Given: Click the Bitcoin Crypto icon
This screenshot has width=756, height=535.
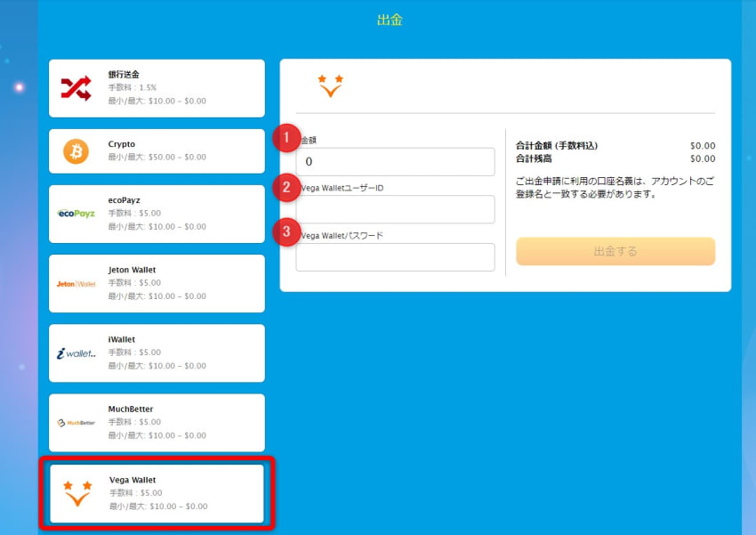Looking at the screenshot, I should pyautogui.click(x=76, y=151).
